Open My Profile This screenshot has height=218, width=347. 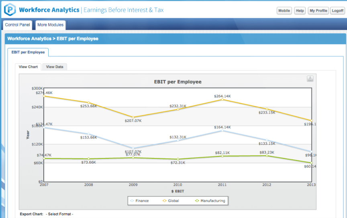318,11
